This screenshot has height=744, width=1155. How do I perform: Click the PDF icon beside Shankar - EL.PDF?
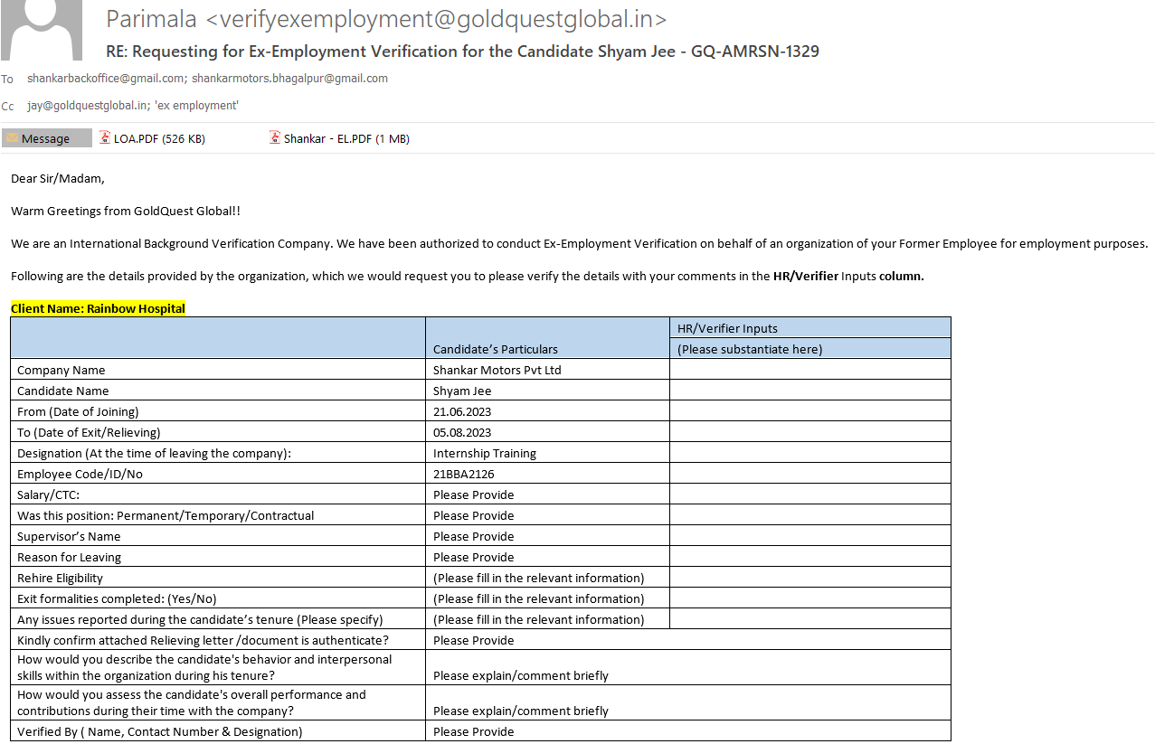275,138
